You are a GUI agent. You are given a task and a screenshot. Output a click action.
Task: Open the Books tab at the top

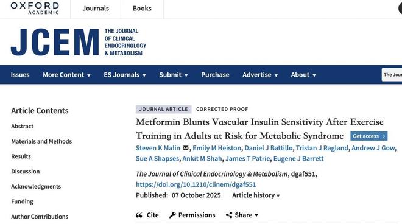pos(142,9)
